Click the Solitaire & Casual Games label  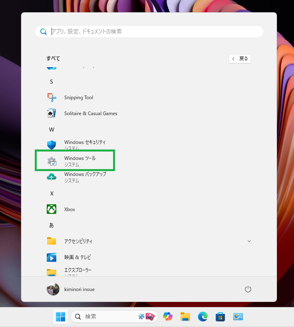(x=91, y=114)
